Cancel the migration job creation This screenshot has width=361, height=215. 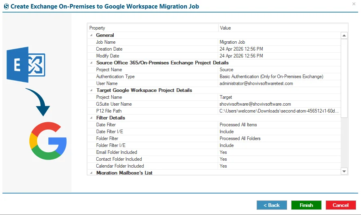coord(341,205)
